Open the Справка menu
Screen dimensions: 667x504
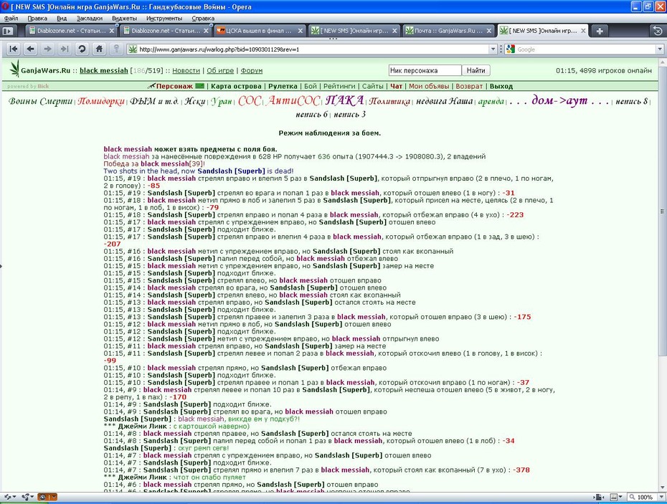pyautogui.click(x=203, y=19)
